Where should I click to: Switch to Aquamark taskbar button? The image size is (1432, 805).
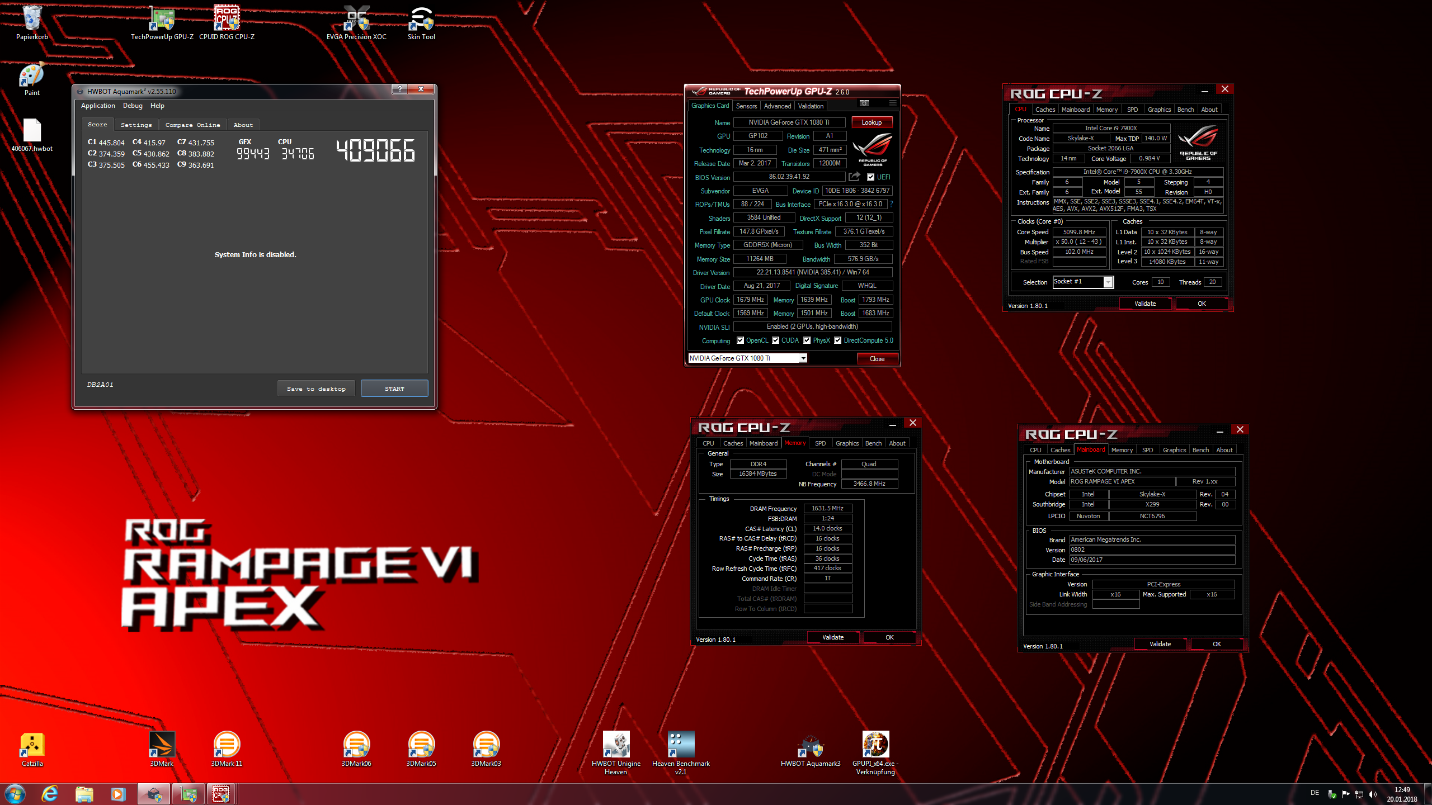tap(153, 794)
